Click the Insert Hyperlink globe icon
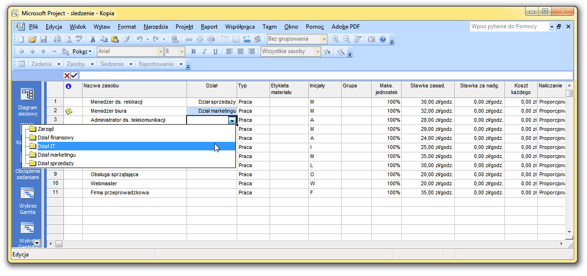Viewport: 587px width, 276px height. coord(175,39)
